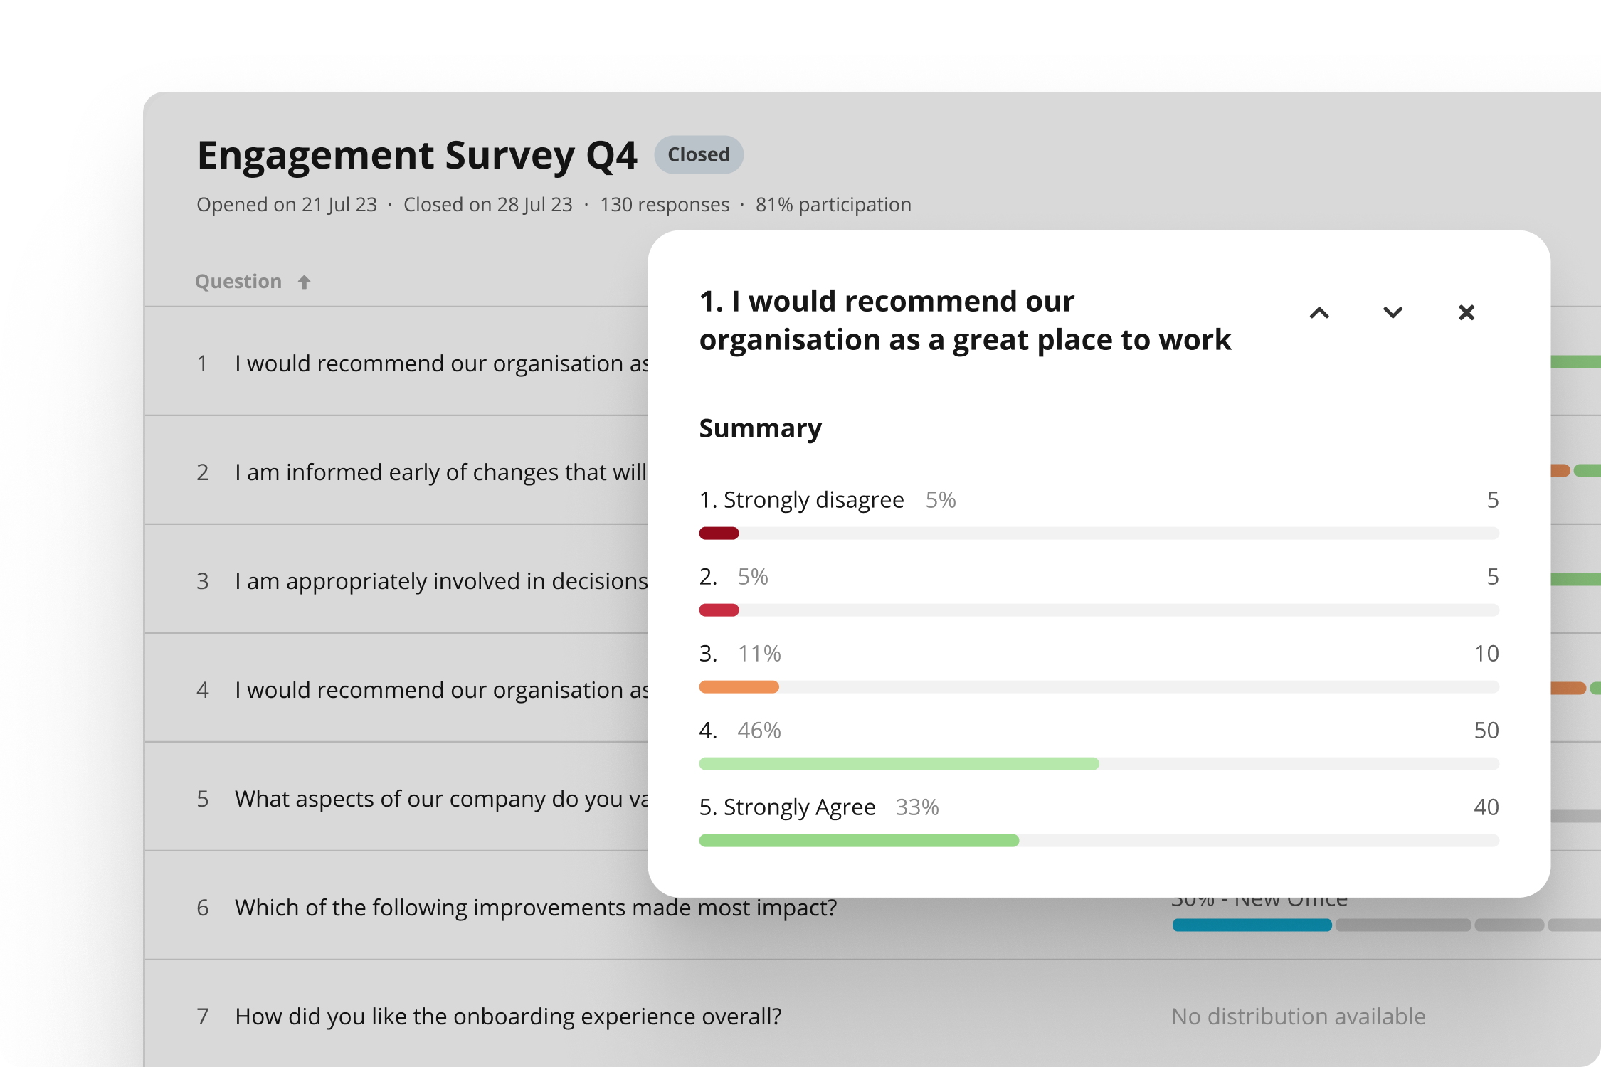Click the Closed status badge on survey
This screenshot has width=1601, height=1067.
(x=704, y=154)
